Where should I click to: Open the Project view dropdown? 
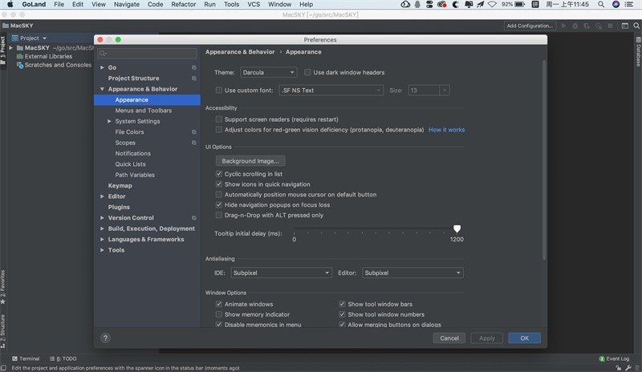point(30,38)
